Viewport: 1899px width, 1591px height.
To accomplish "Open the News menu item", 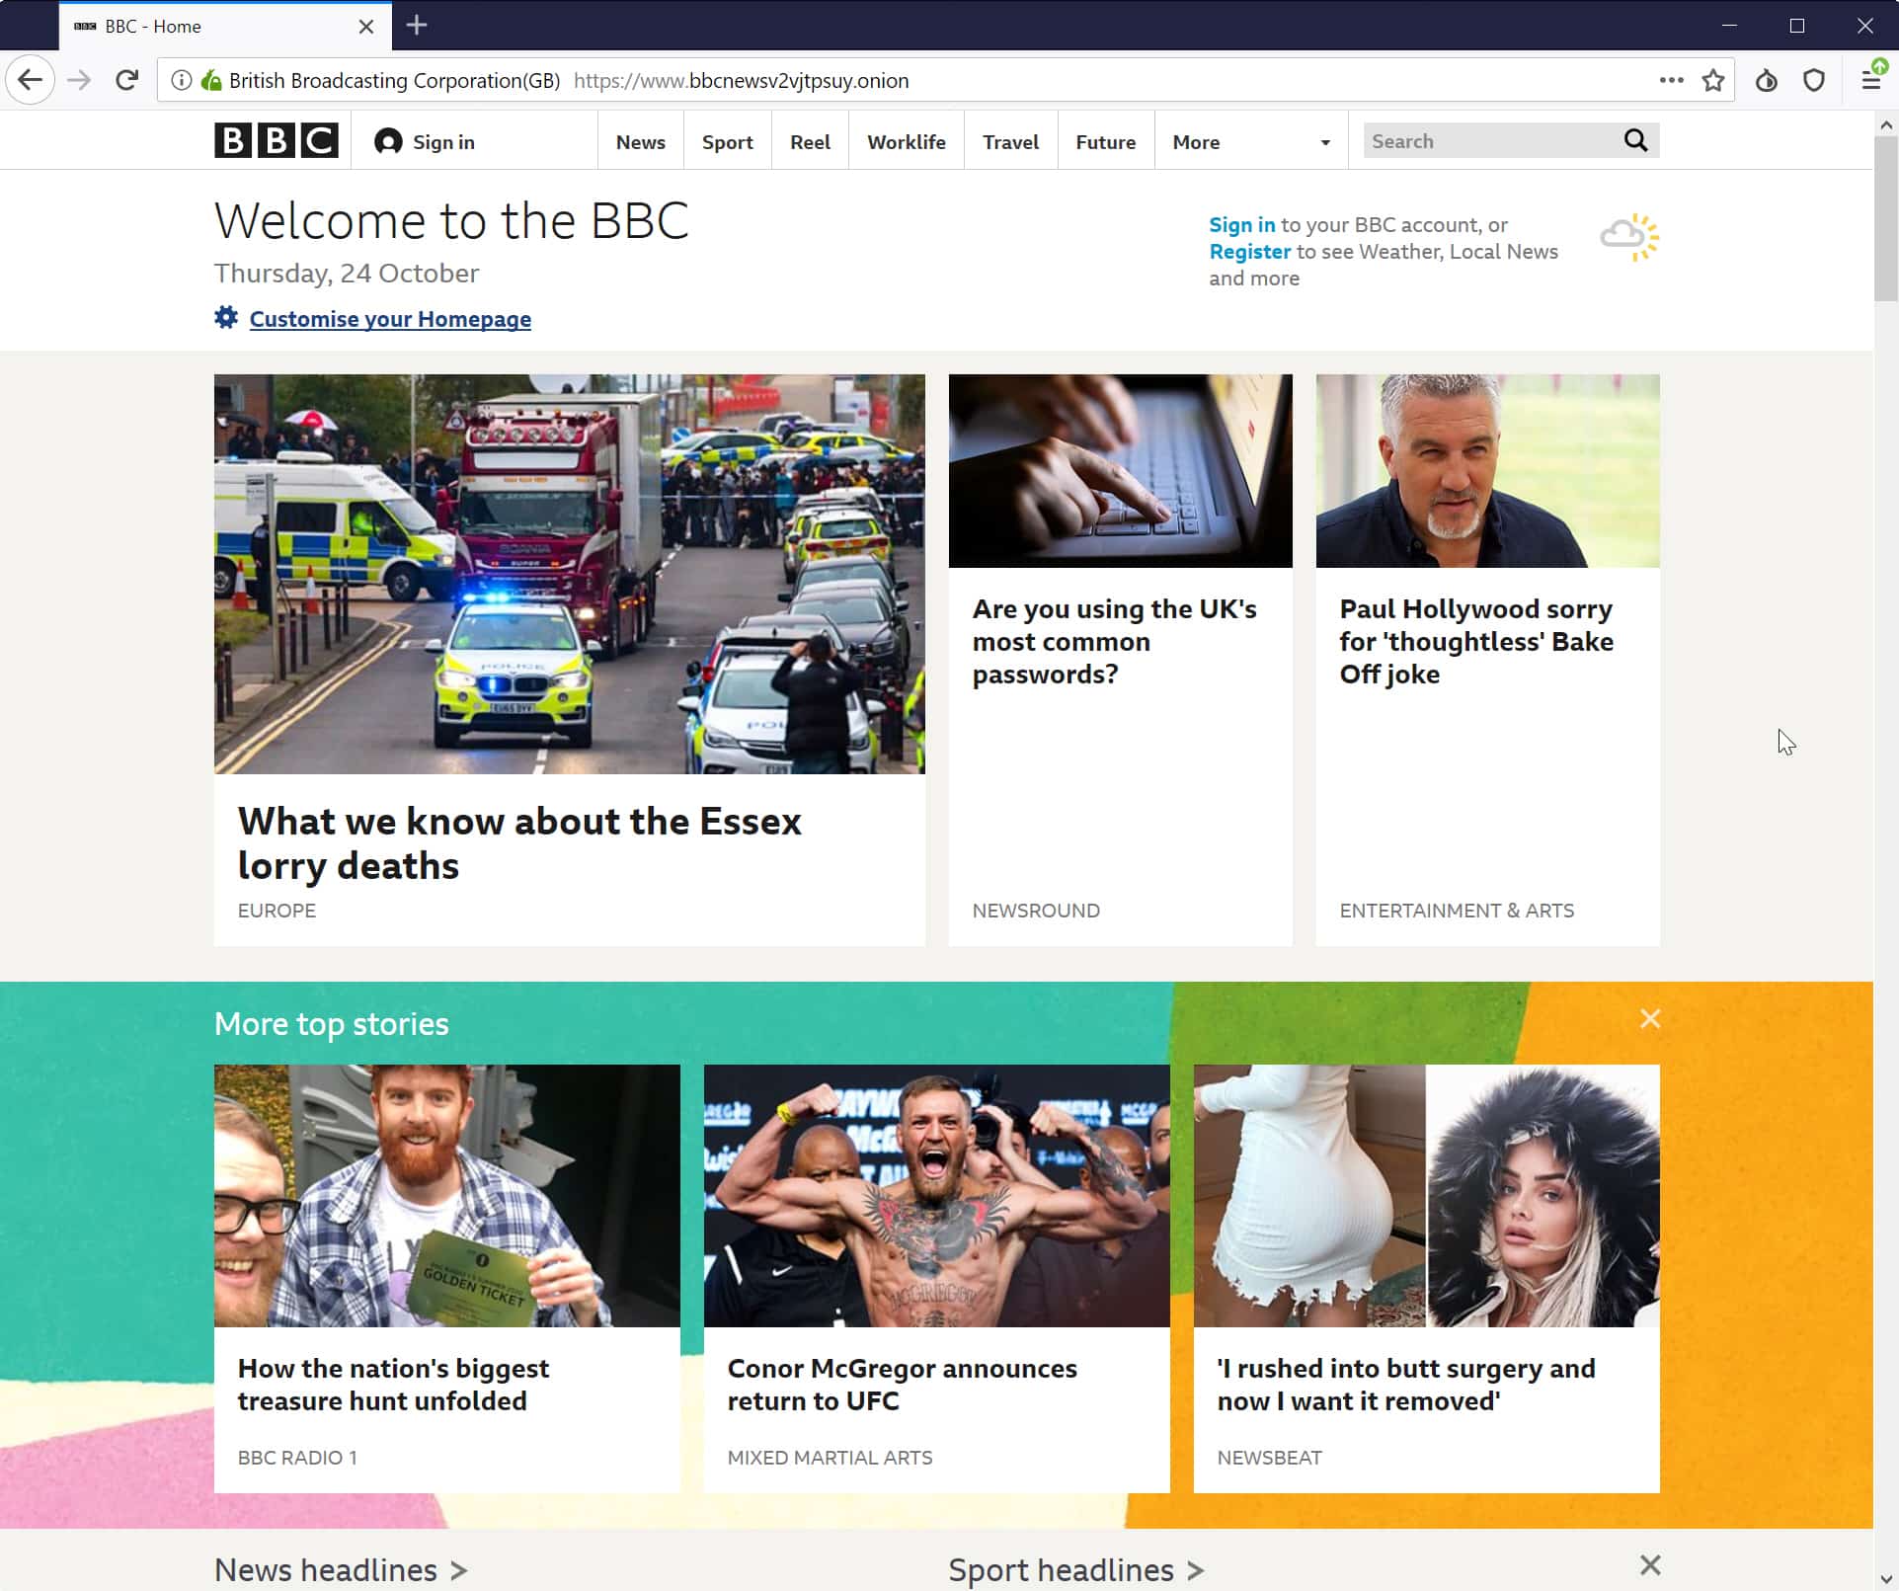I will coord(640,141).
